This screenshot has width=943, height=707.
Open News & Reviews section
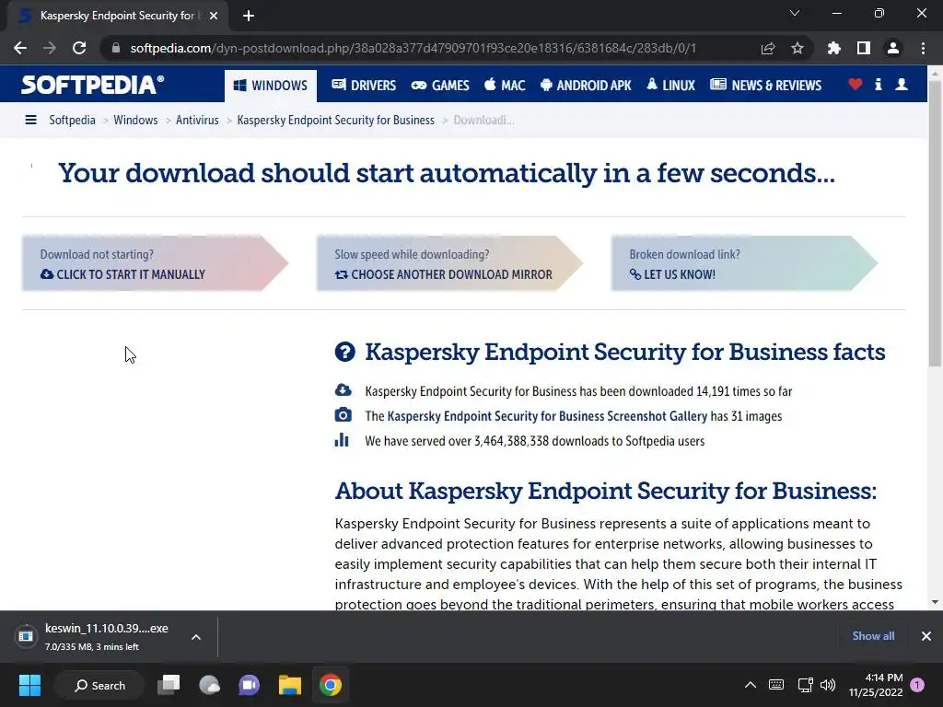pos(765,86)
